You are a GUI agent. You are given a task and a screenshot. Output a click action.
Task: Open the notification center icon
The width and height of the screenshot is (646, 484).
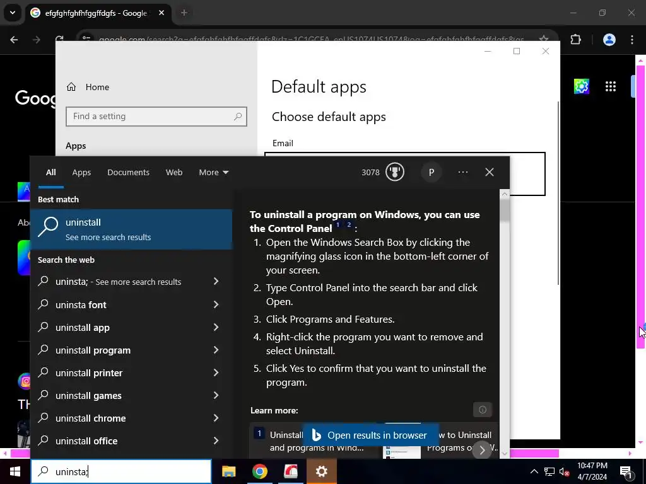click(x=626, y=472)
